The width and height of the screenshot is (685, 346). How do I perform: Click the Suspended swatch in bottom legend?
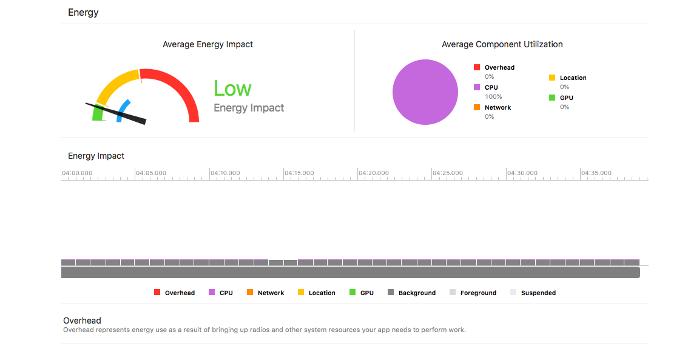(513, 292)
